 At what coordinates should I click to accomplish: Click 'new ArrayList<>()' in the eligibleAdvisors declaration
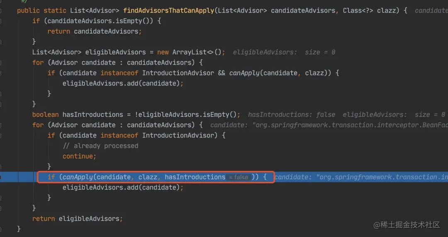190,52
